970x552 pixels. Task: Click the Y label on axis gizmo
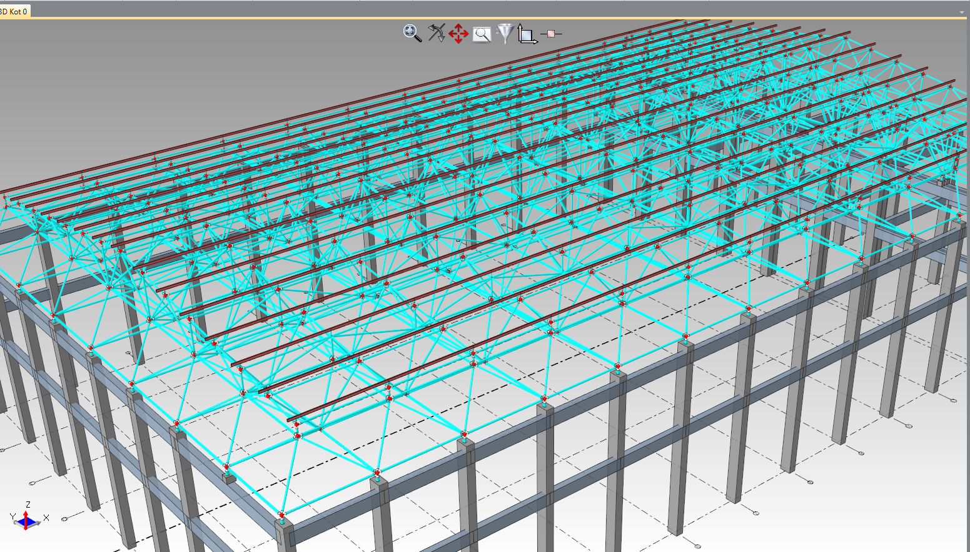(13, 516)
